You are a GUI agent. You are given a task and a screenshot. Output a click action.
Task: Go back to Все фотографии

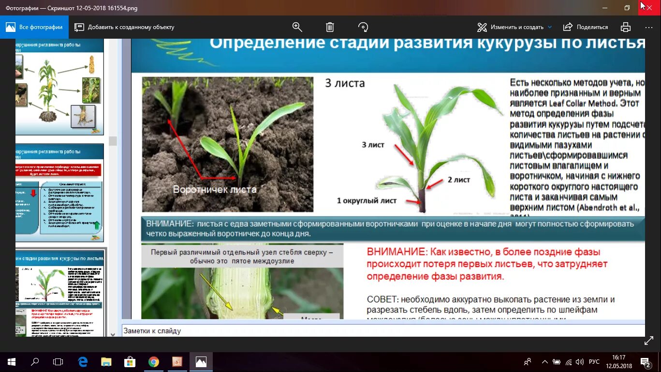coord(34,27)
